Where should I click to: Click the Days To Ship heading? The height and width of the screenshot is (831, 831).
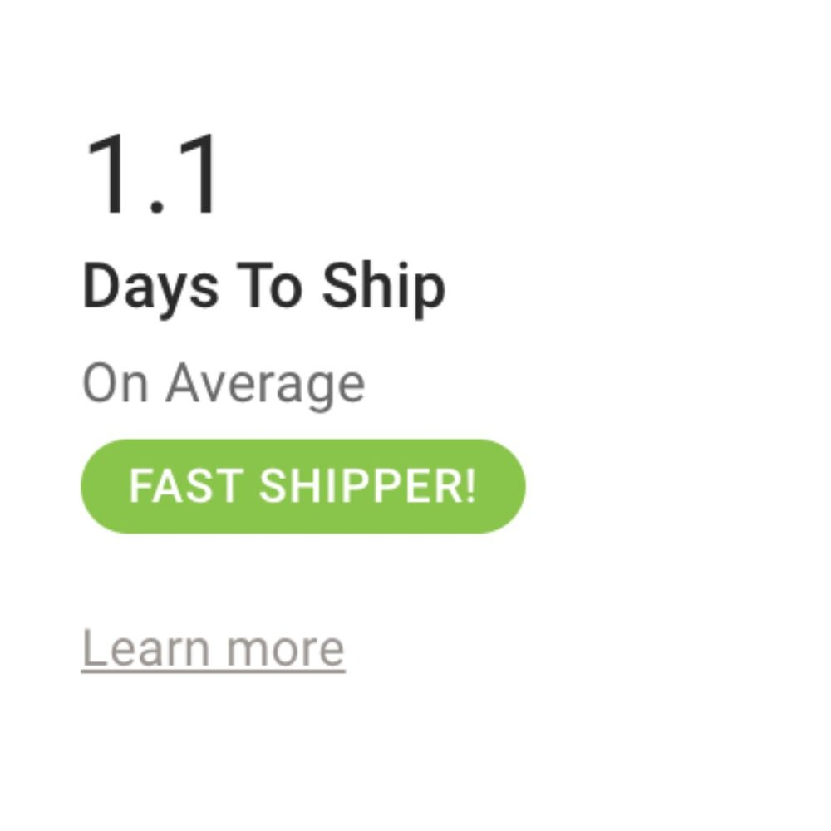[x=263, y=287]
